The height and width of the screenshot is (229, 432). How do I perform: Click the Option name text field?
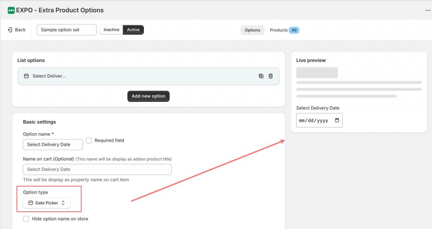point(53,145)
